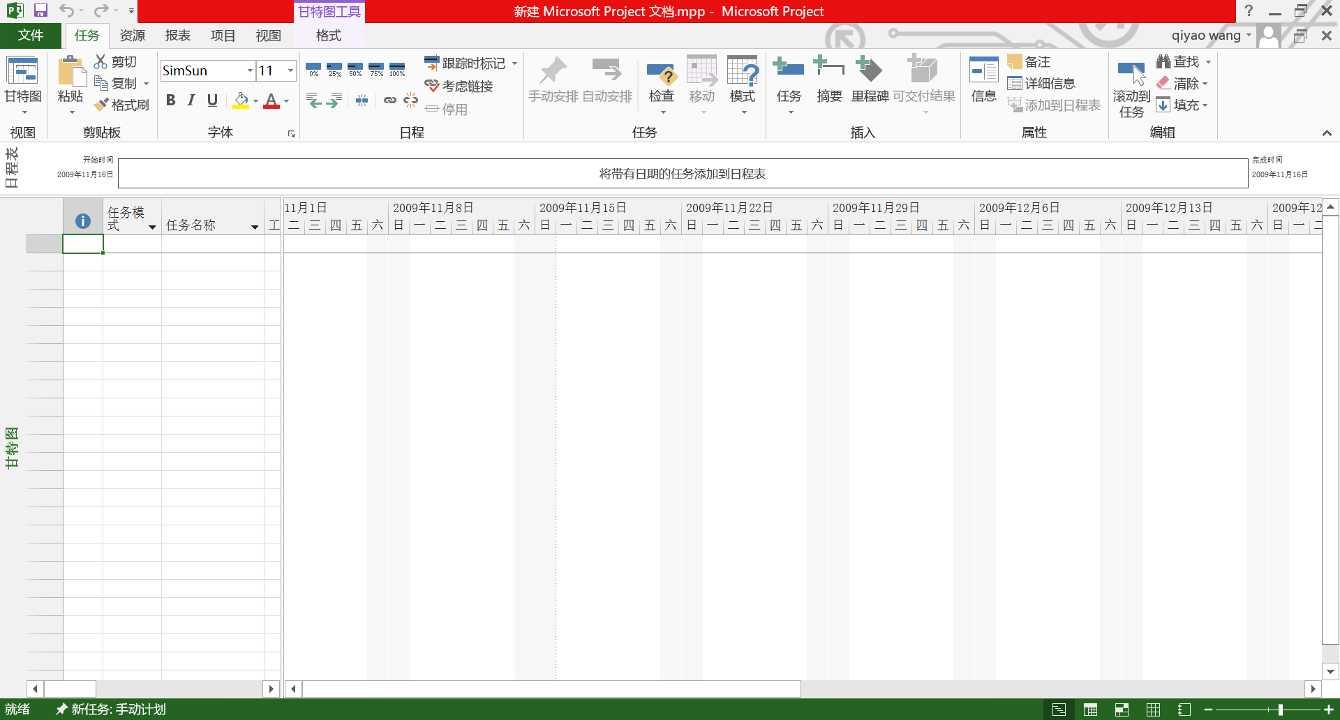Click the Copy (复制) icon

pos(101,83)
